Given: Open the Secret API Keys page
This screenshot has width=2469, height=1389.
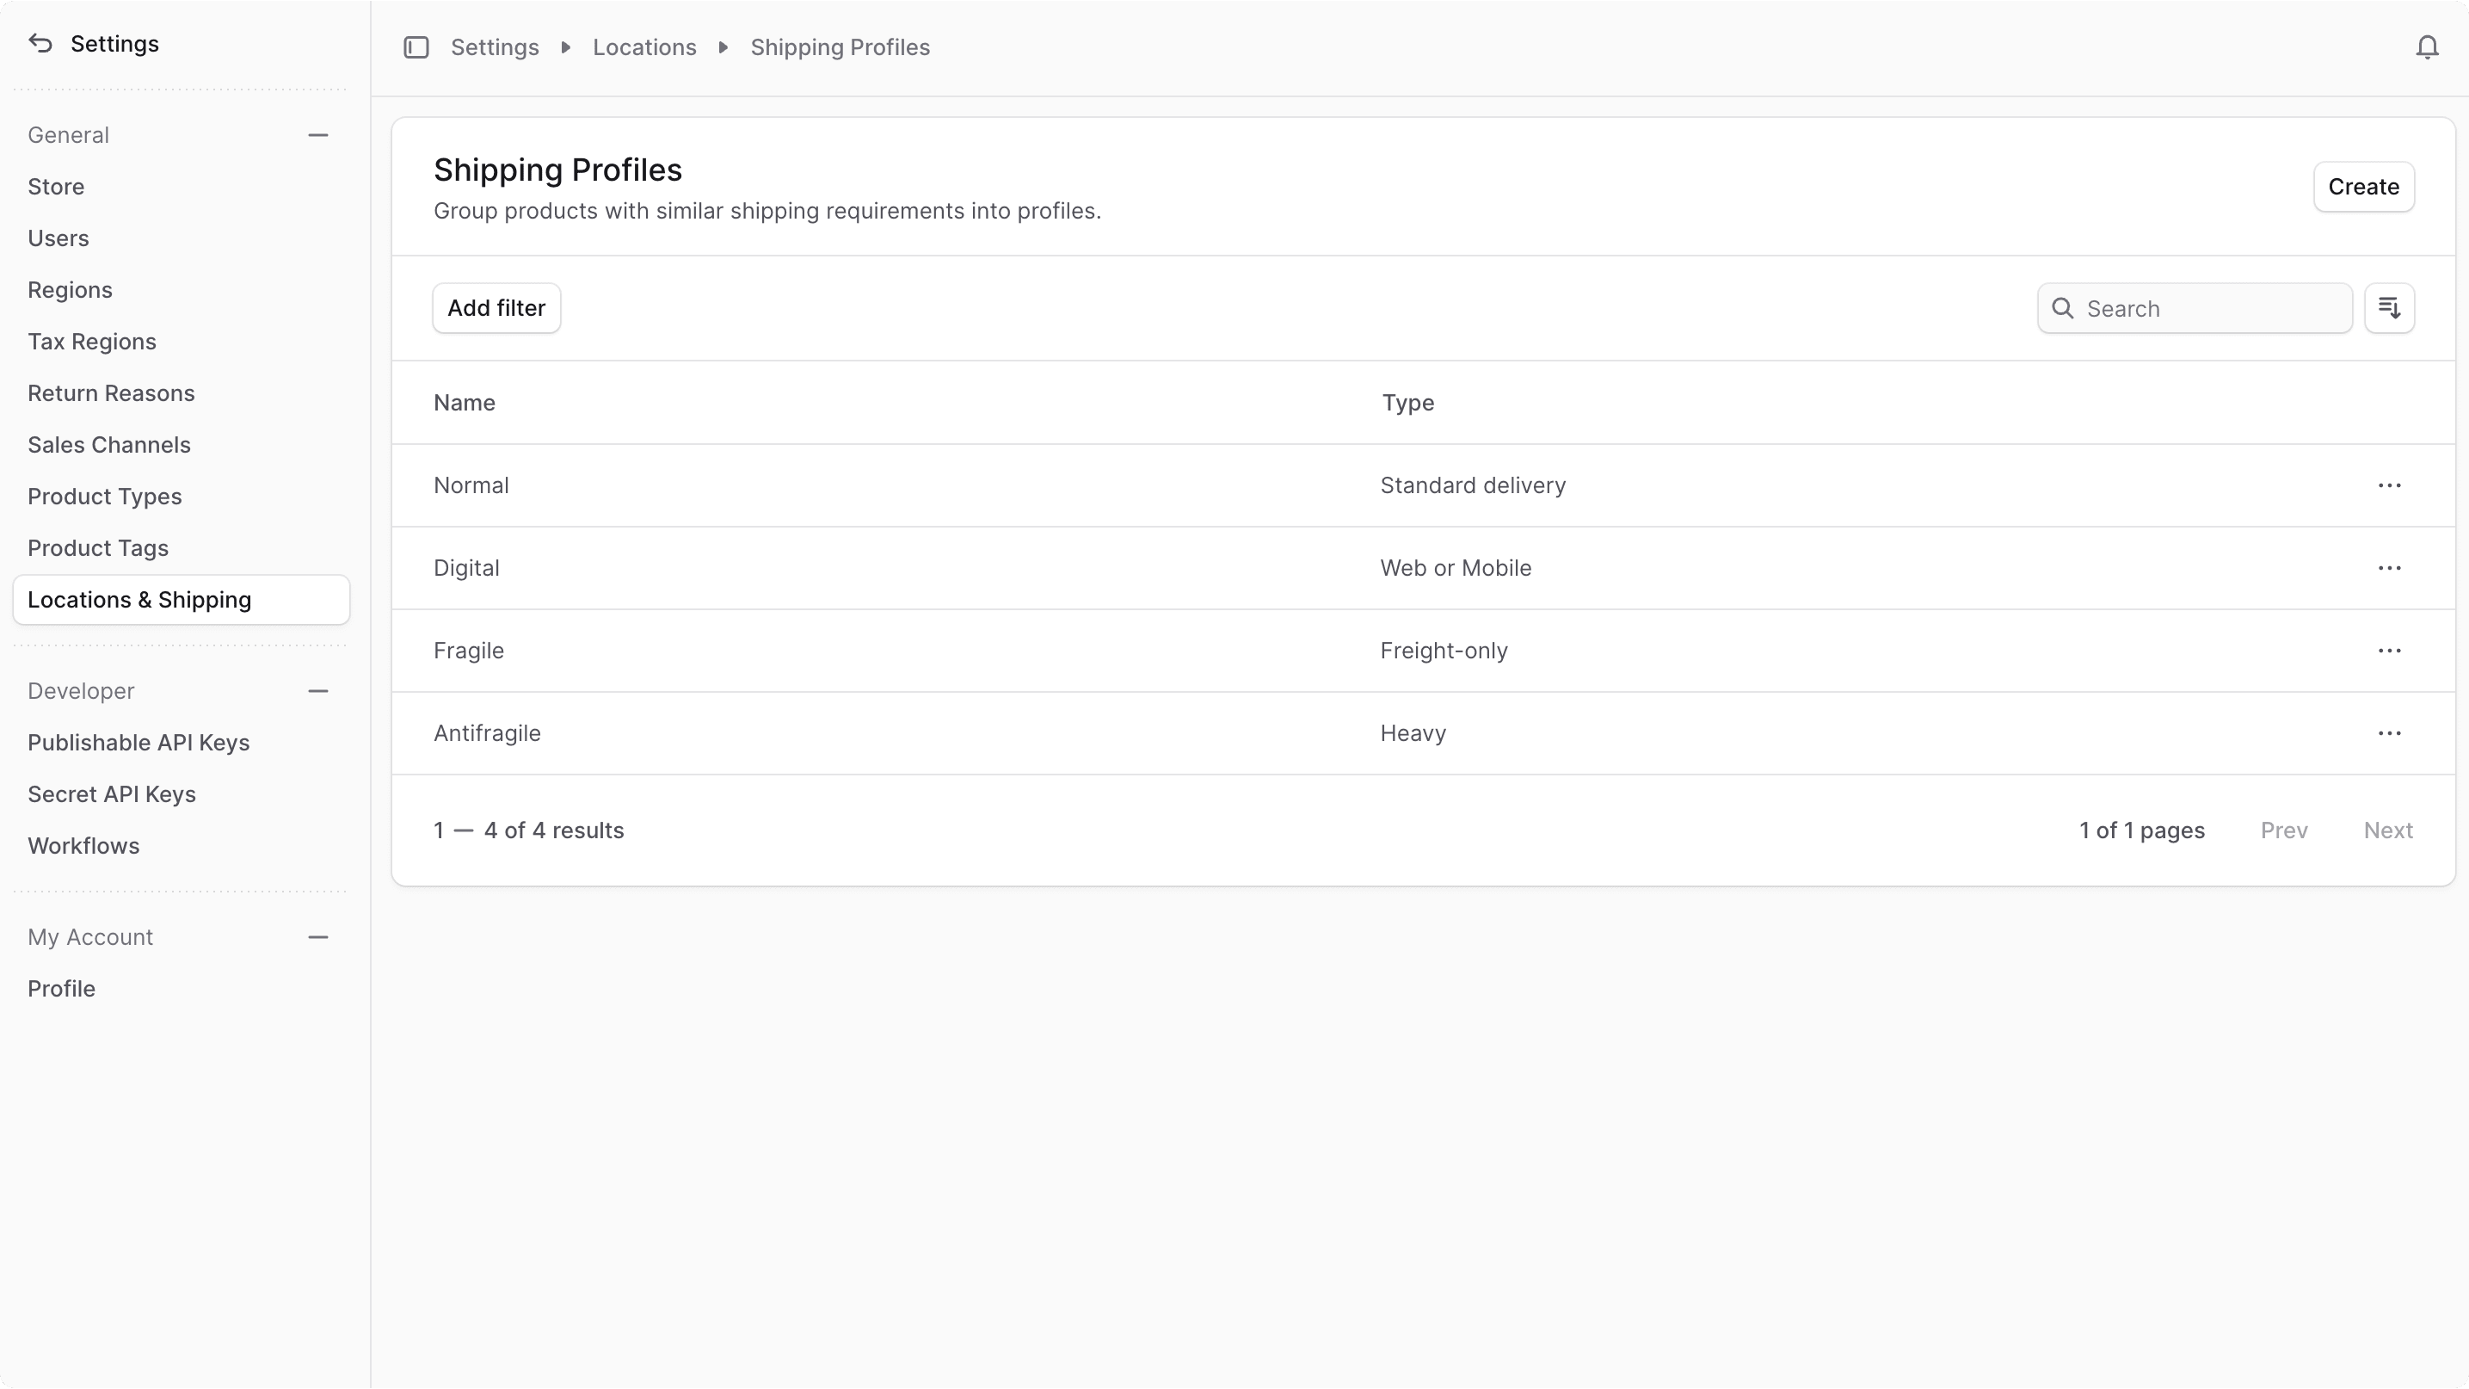Looking at the screenshot, I should pyautogui.click(x=112, y=793).
